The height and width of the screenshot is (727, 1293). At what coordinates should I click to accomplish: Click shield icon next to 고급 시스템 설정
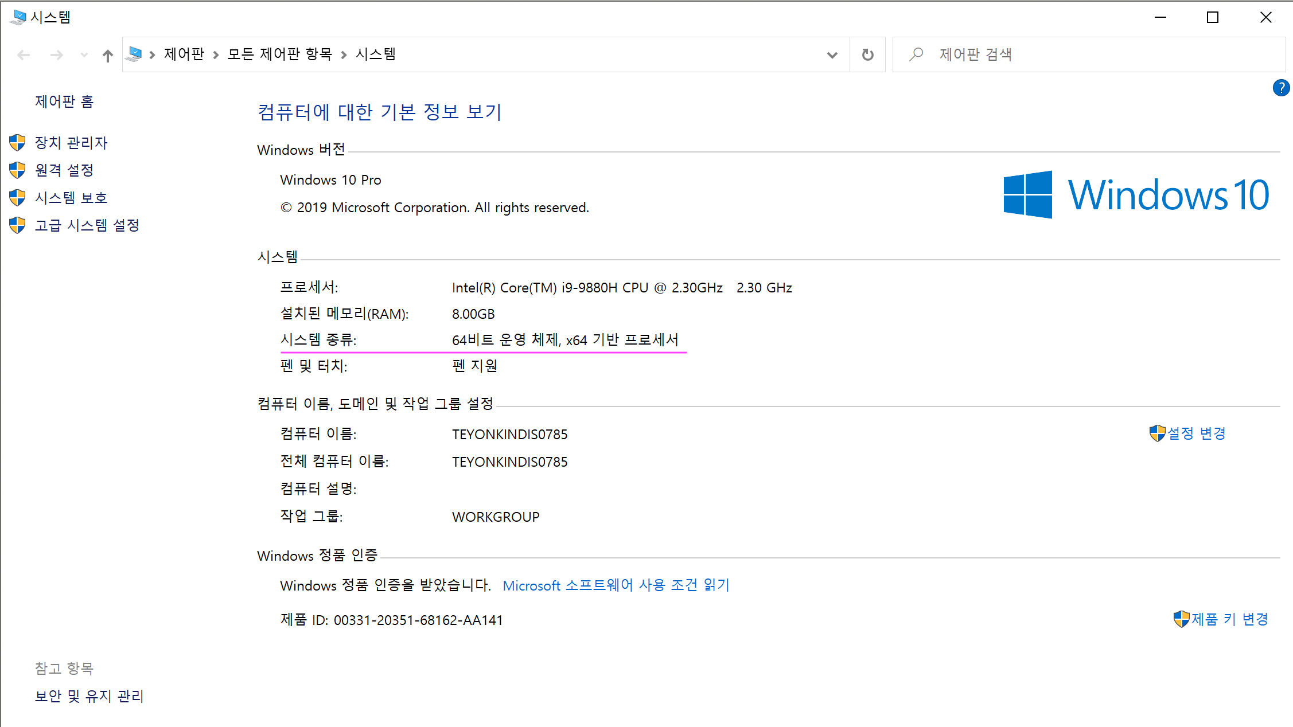[x=17, y=225]
